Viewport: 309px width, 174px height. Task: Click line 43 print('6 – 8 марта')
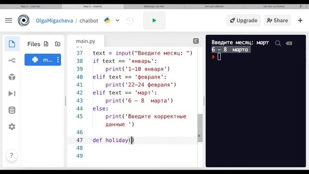point(139,101)
